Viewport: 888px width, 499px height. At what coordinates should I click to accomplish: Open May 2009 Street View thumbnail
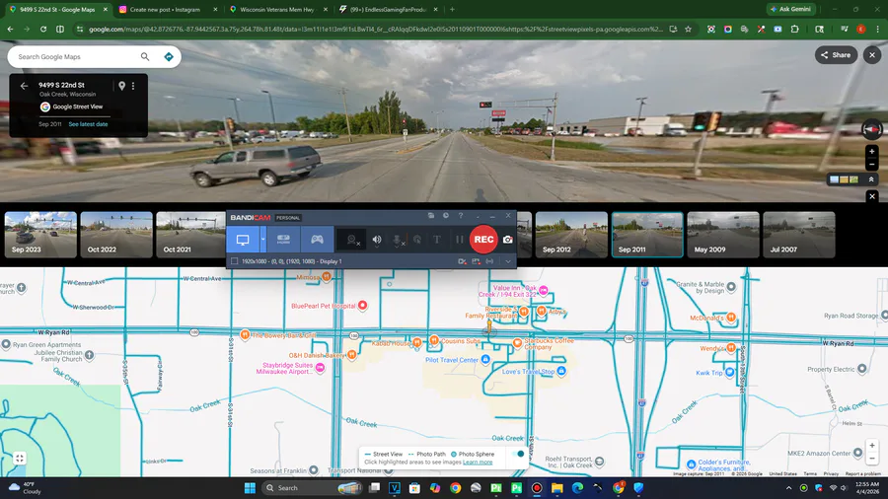click(x=723, y=235)
